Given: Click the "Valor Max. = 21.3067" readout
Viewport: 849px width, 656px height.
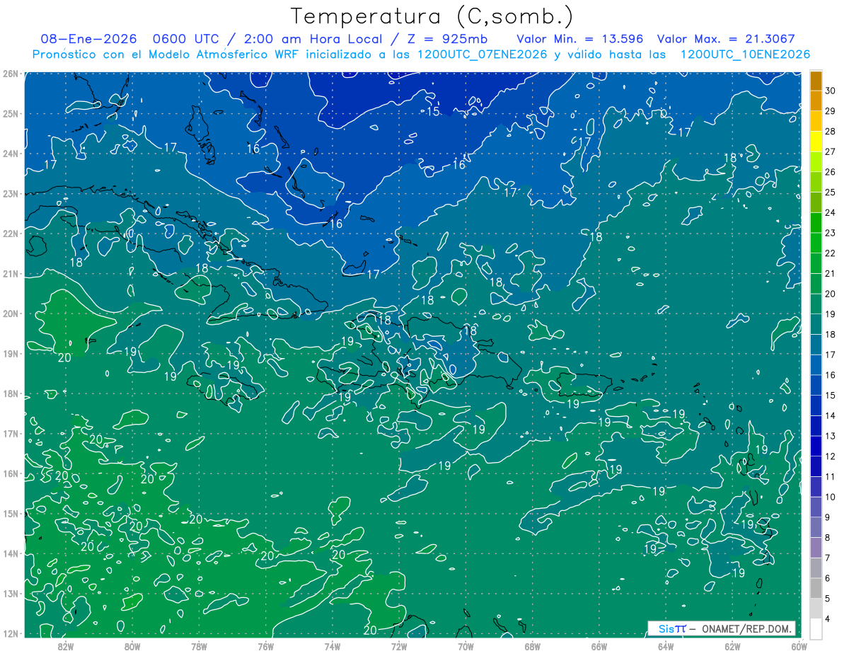Looking at the screenshot, I should click(x=726, y=39).
